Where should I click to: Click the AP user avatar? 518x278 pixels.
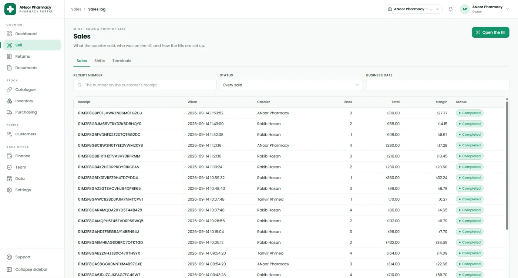coord(465,9)
